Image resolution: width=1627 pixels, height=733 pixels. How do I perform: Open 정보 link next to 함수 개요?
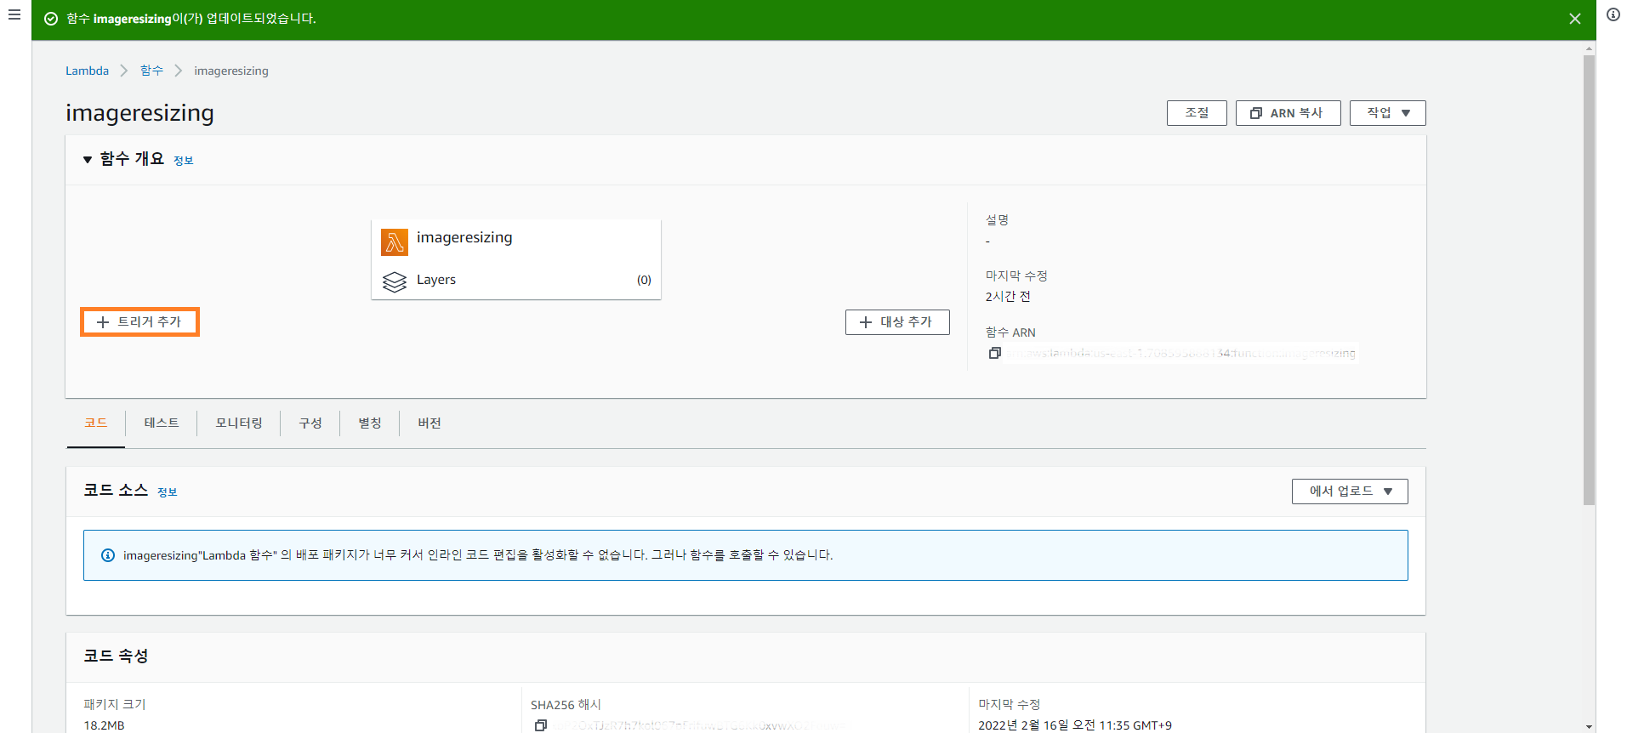(x=184, y=161)
